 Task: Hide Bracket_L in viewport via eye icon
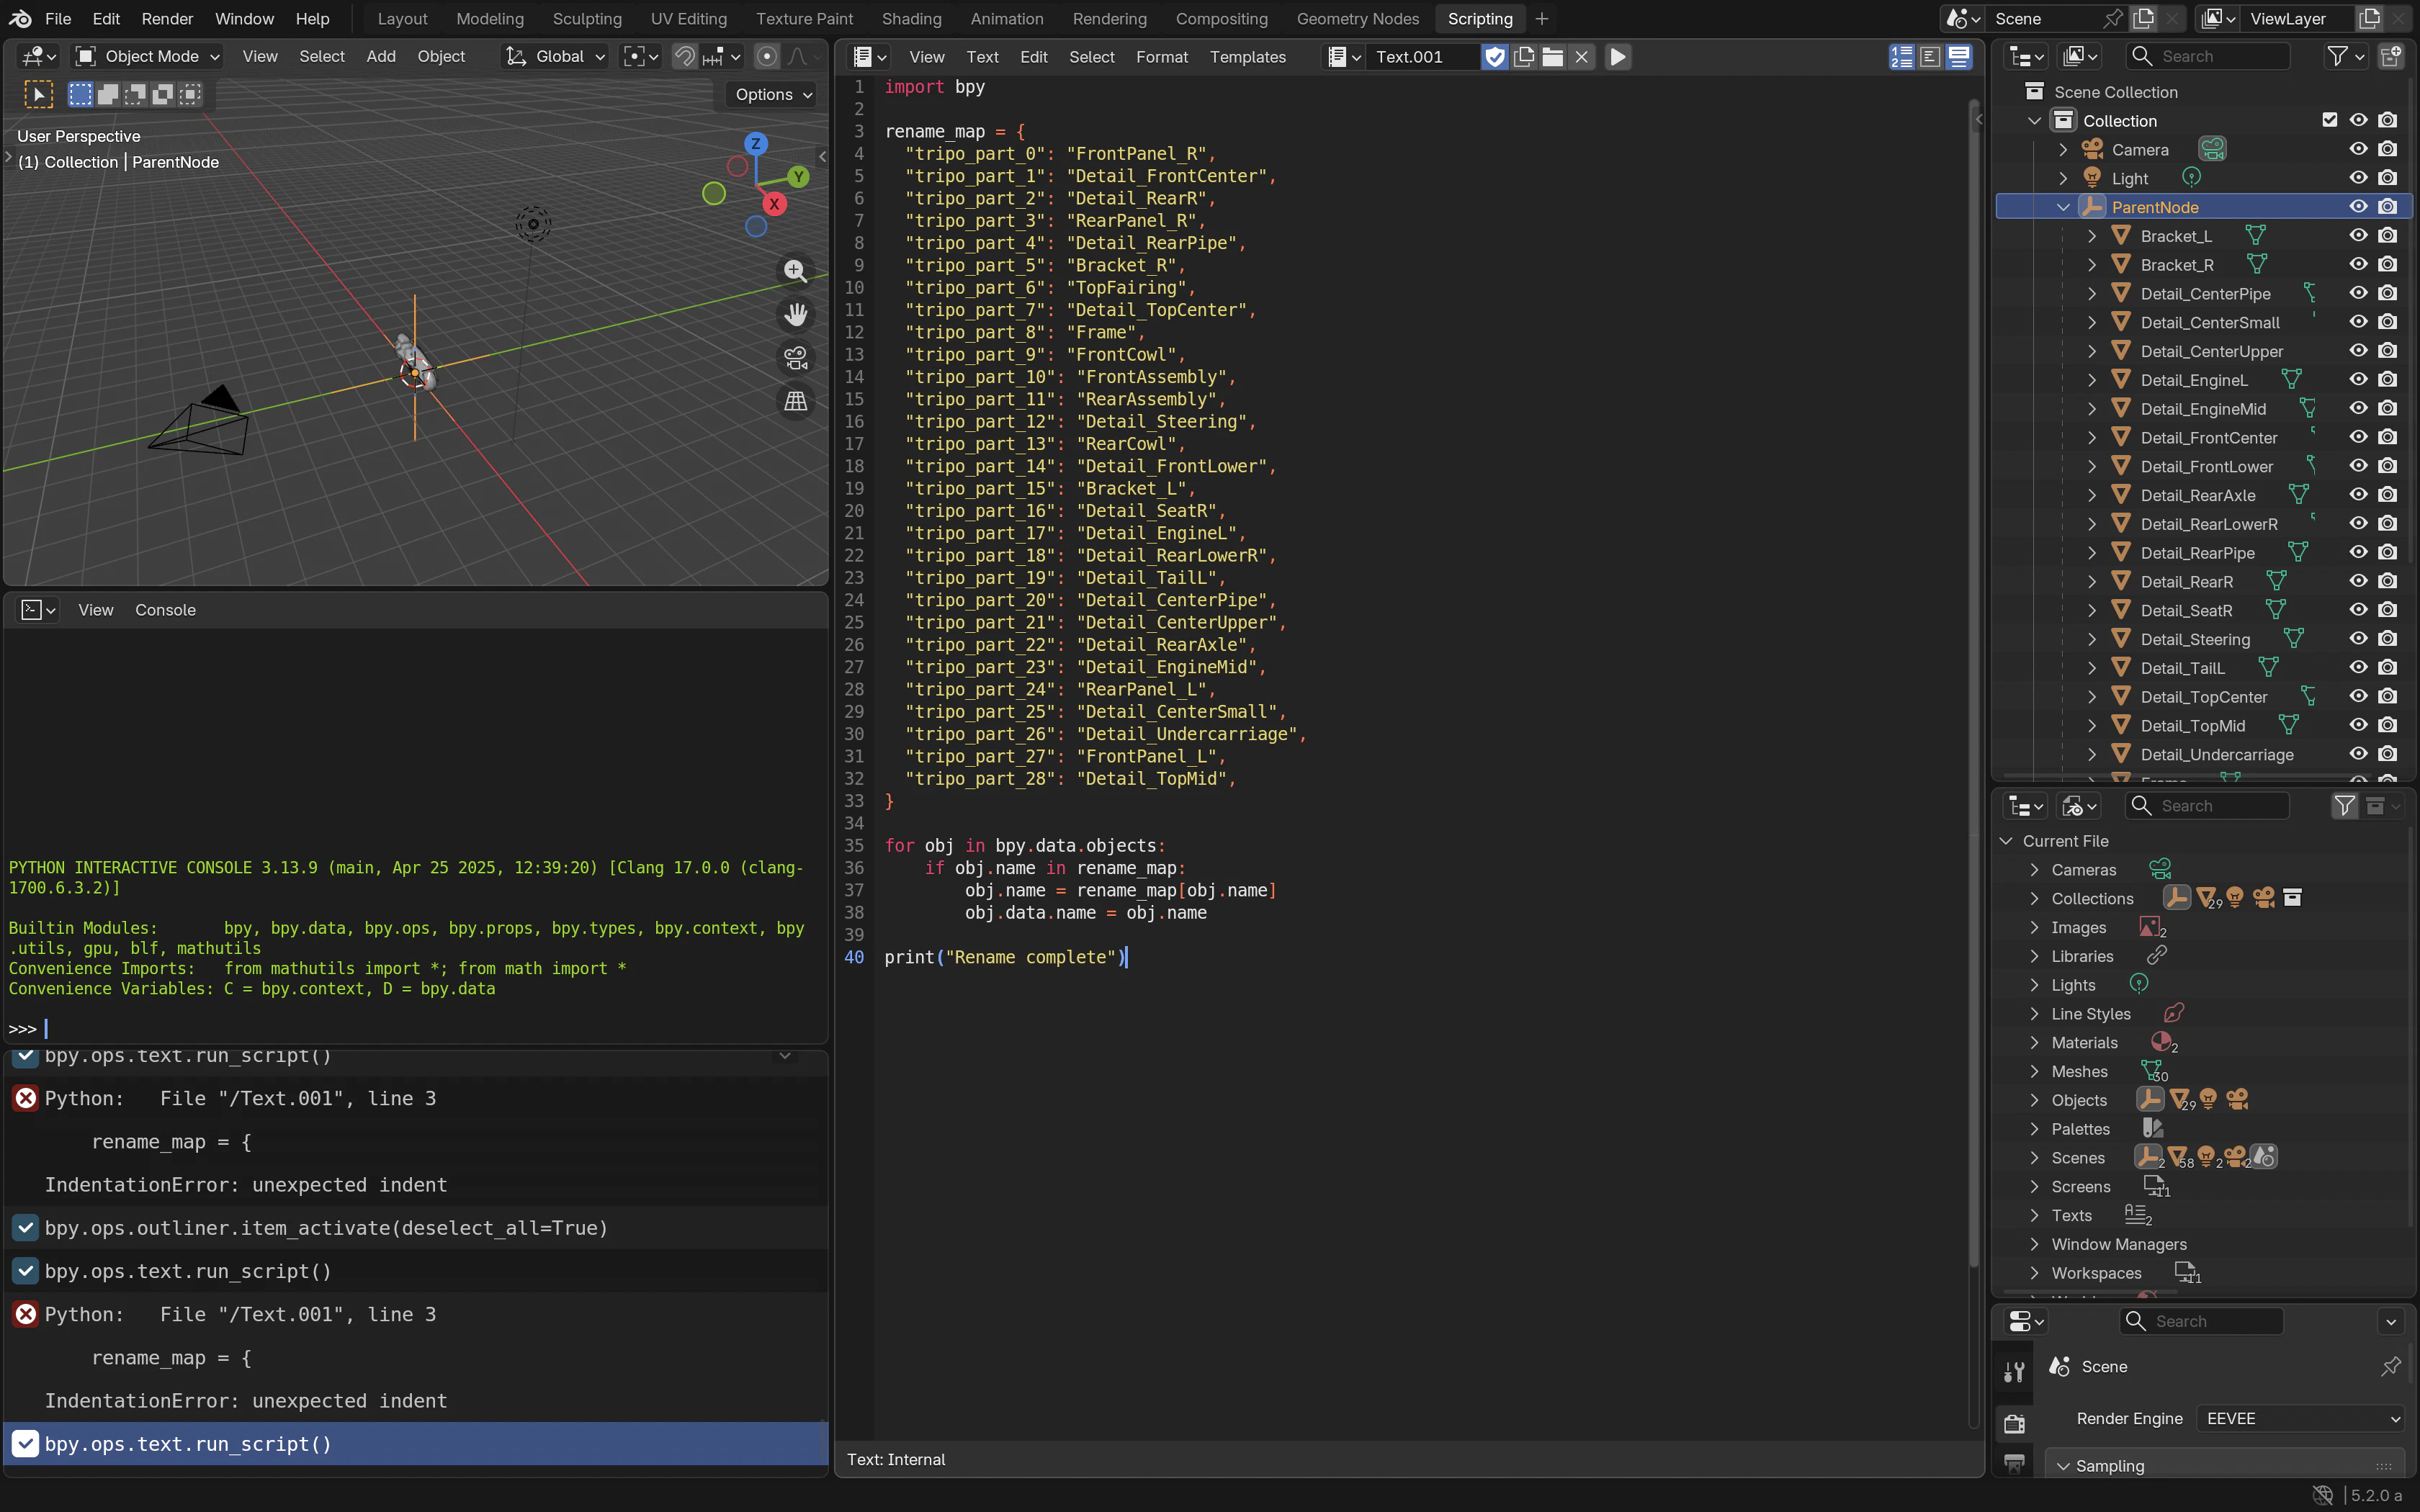2358,236
